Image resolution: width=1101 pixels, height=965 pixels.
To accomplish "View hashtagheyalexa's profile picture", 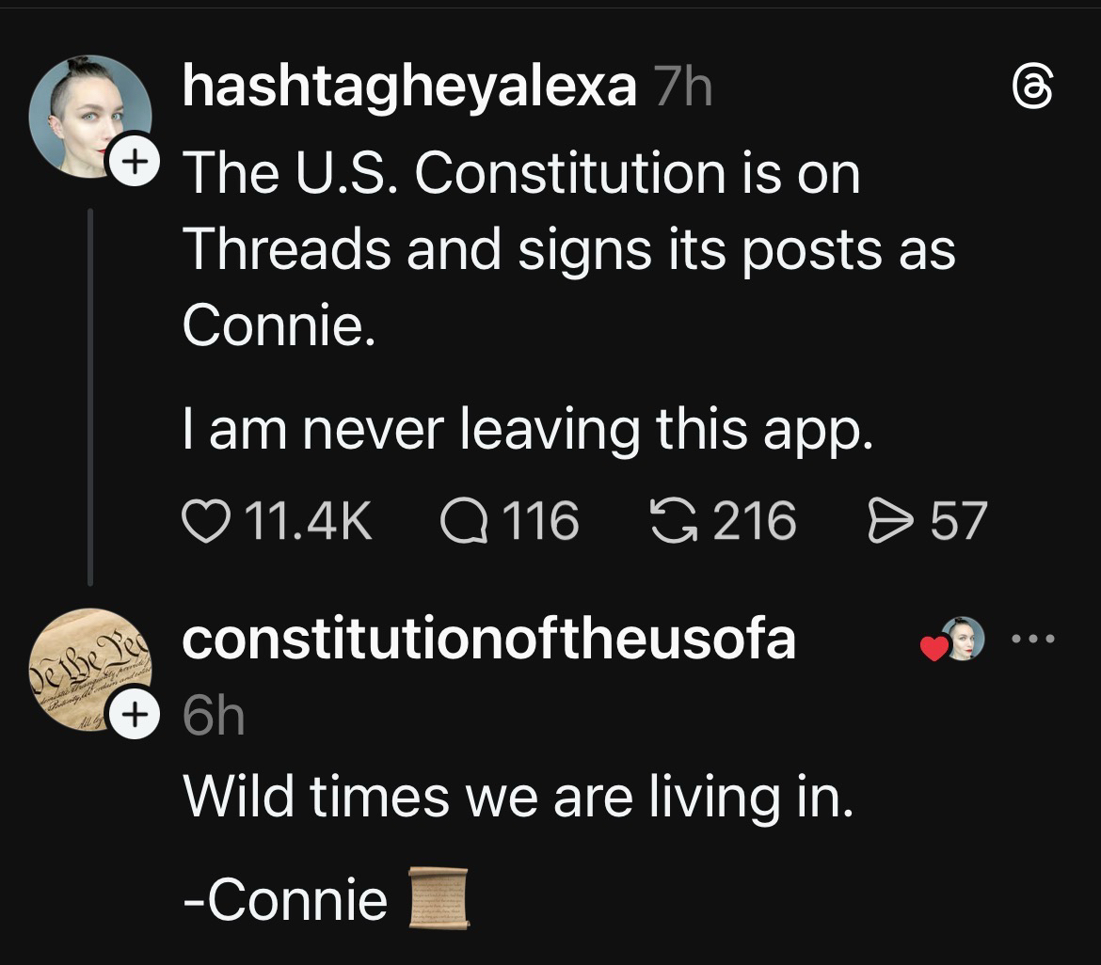I will click(x=89, y=116).
